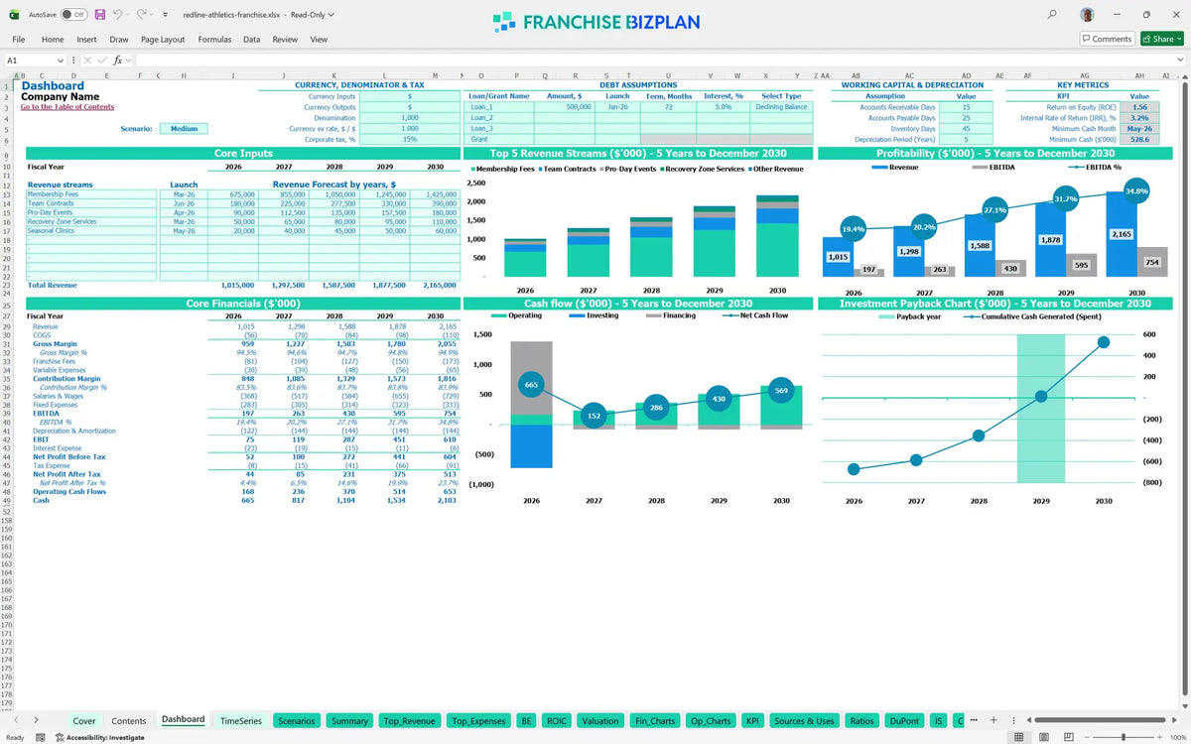This screenshot has width=1191, height=744.
Task: Click the 665 net cash flow bubble
Action: [x=531, y=385]
